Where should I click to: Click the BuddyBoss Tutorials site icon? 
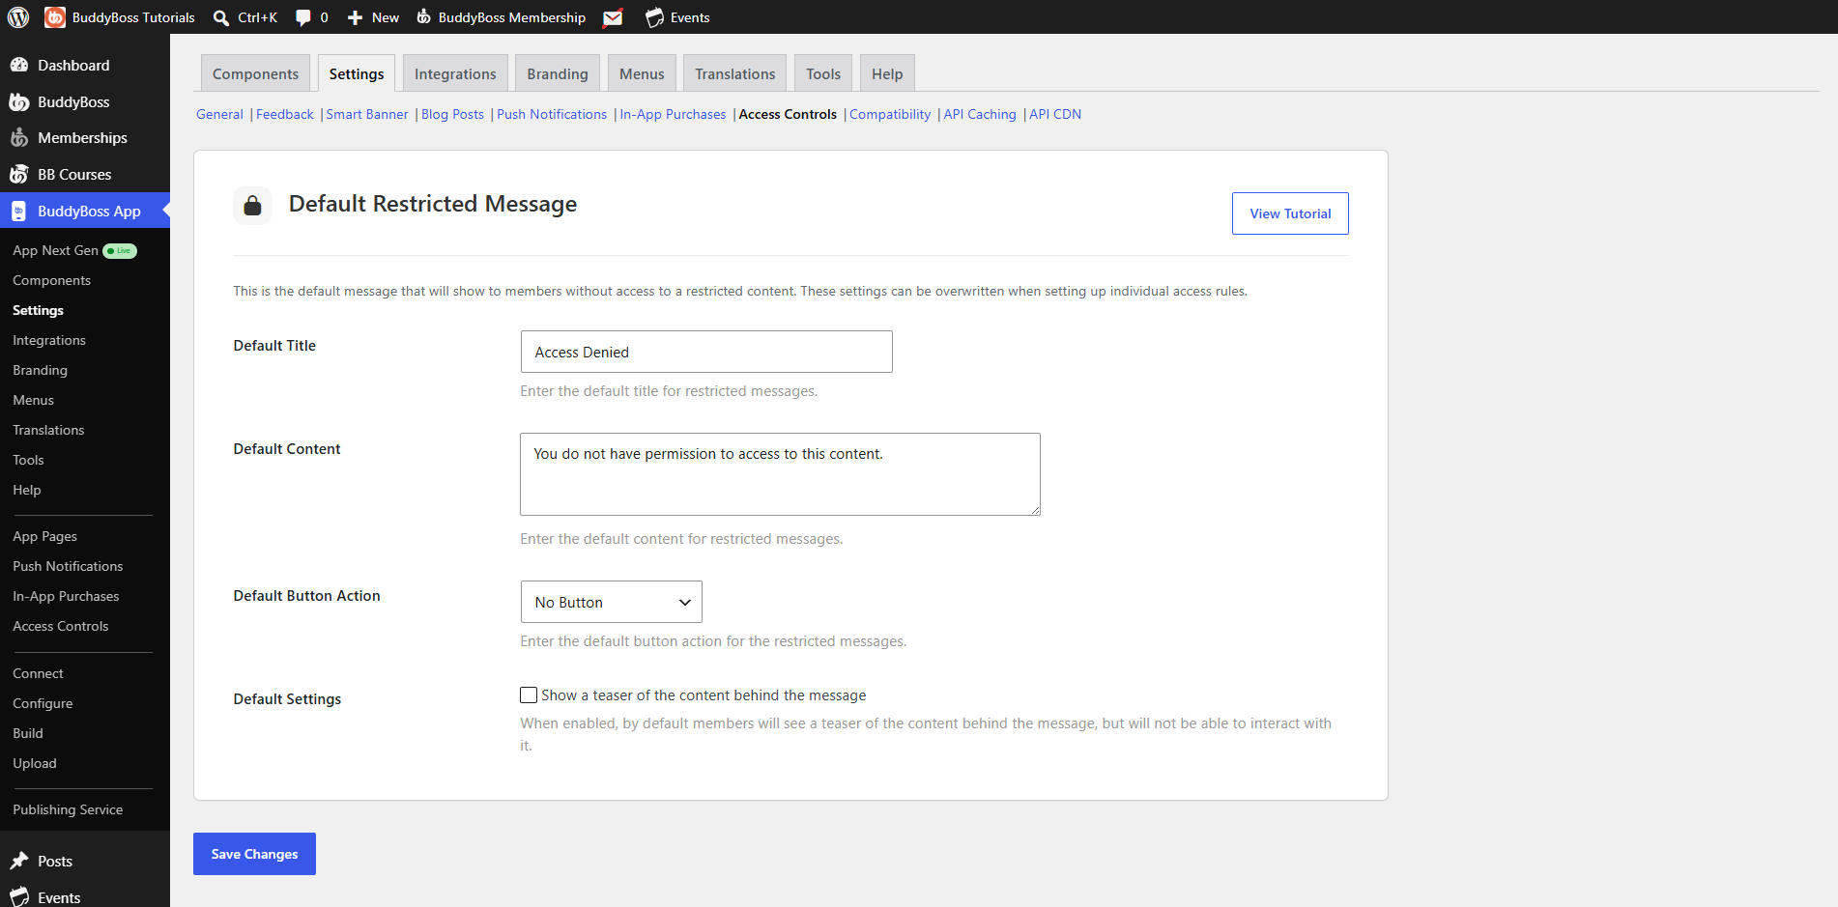[x=55, y=17]
